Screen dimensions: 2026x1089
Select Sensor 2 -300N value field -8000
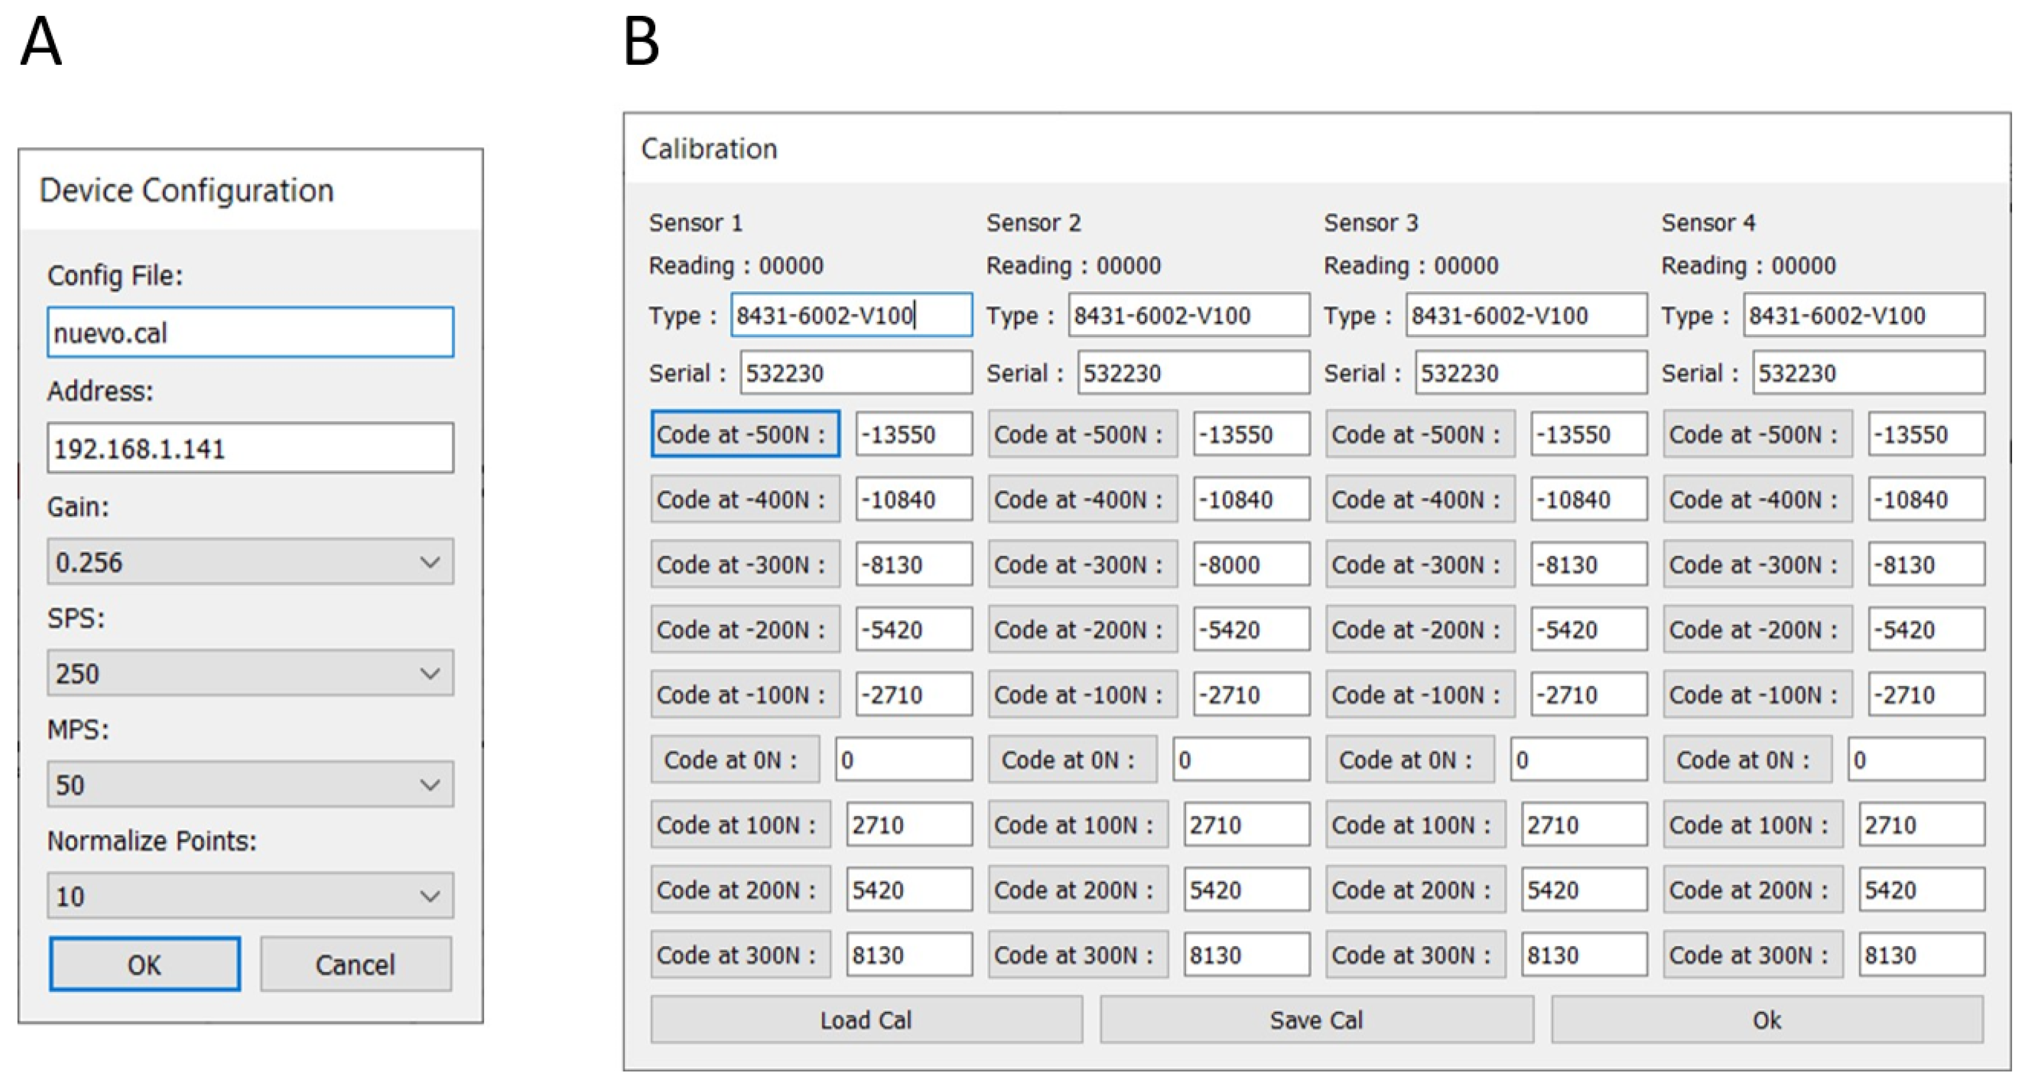1251,564
